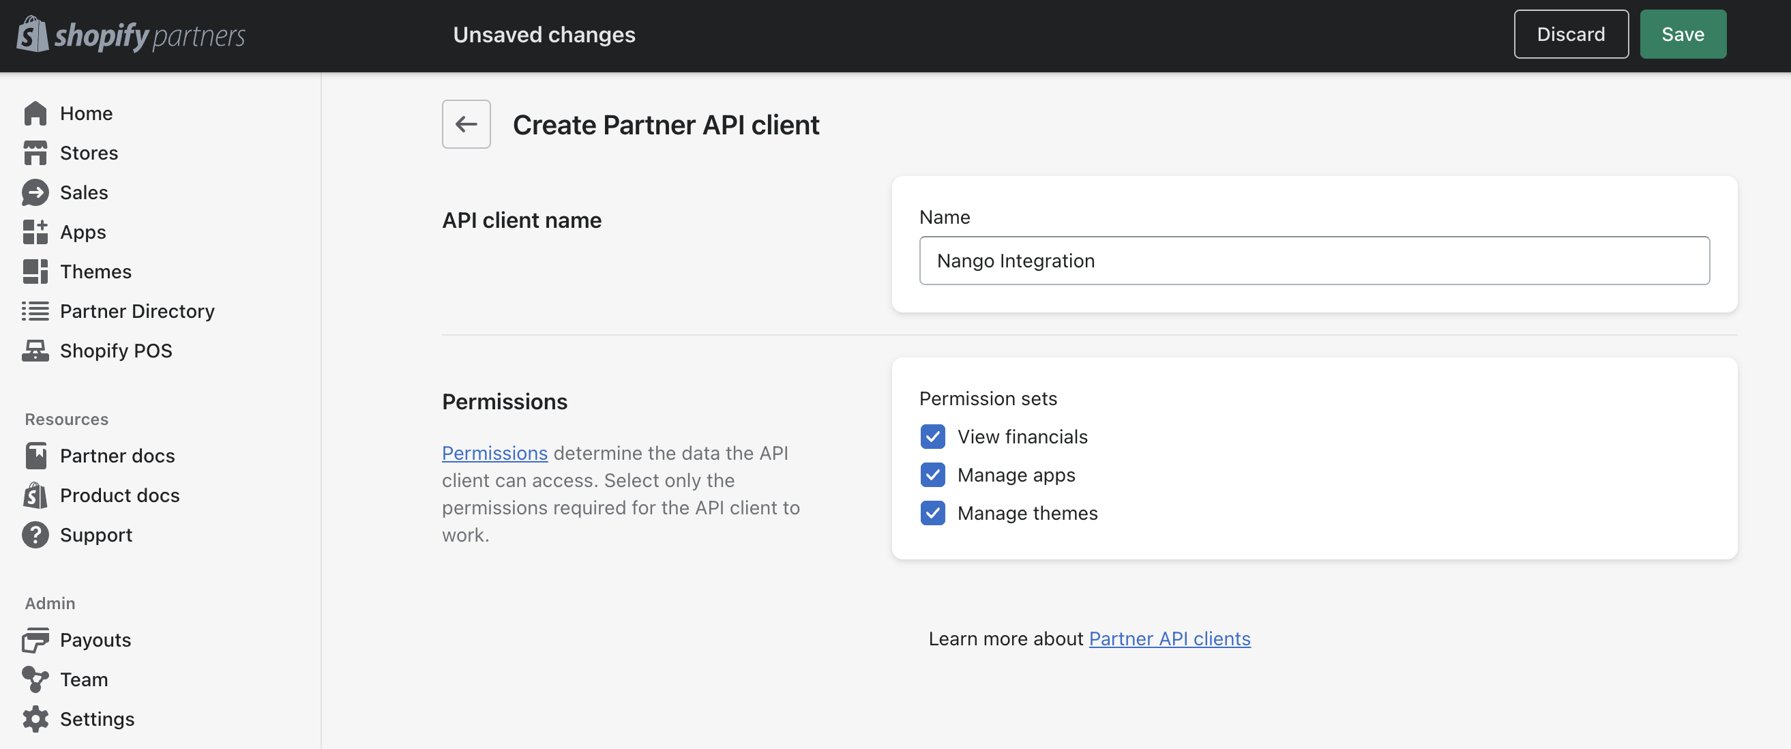1791x749 pixels.
Task: Disable the Manage themes permission
Action: pos(932,513)
